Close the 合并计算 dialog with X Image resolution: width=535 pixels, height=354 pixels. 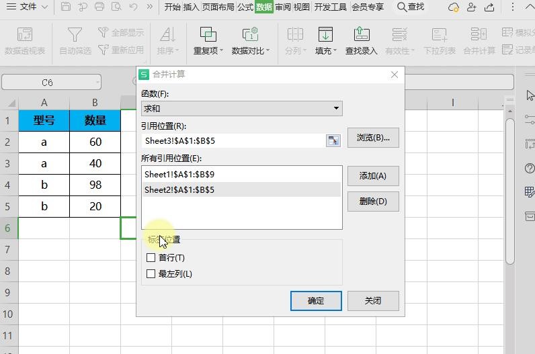click(395, 75)
